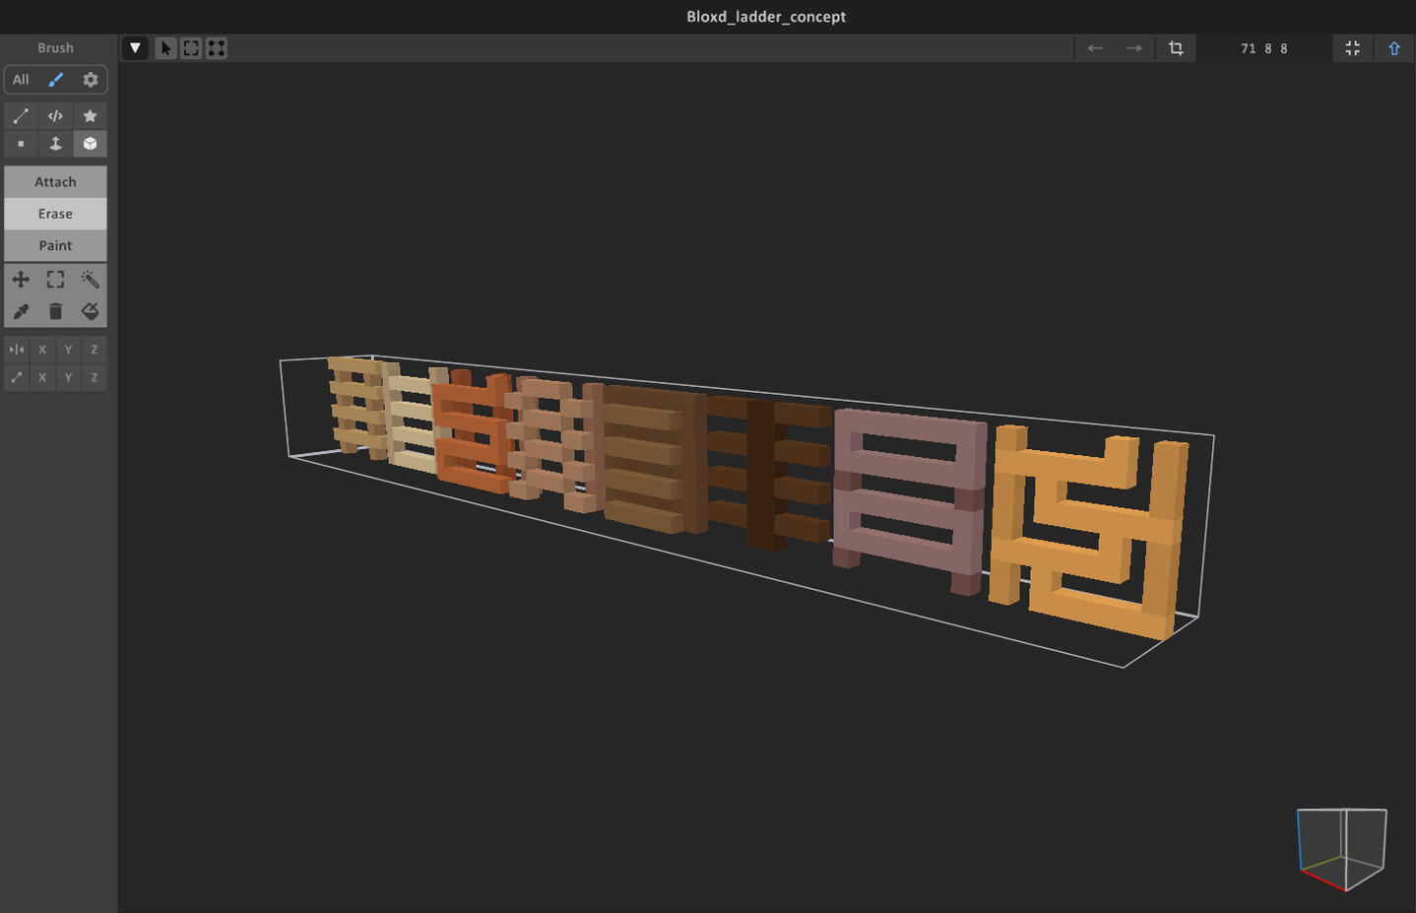Switch to Paint mode
The width and height of the screenshot is (1416, 913).
(x=55, y=245)
